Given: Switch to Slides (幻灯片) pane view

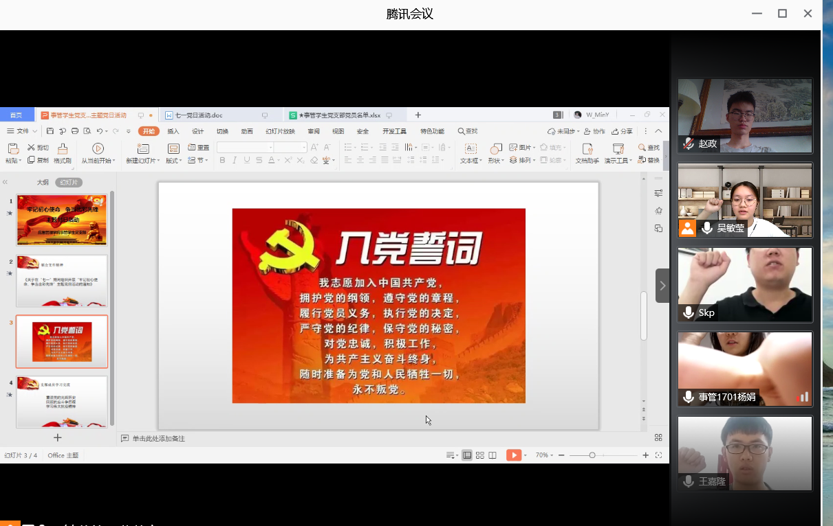Looking at the screenshot, I should point(68,183).
